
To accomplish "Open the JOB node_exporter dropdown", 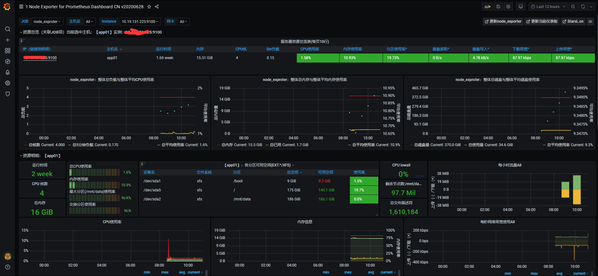I will click(47, 21).
